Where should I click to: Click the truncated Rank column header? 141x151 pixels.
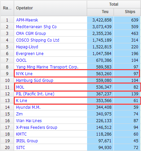pos(7,8)
